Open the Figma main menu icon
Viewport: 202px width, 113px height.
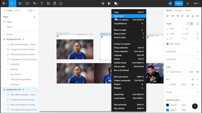coord(4,3)
